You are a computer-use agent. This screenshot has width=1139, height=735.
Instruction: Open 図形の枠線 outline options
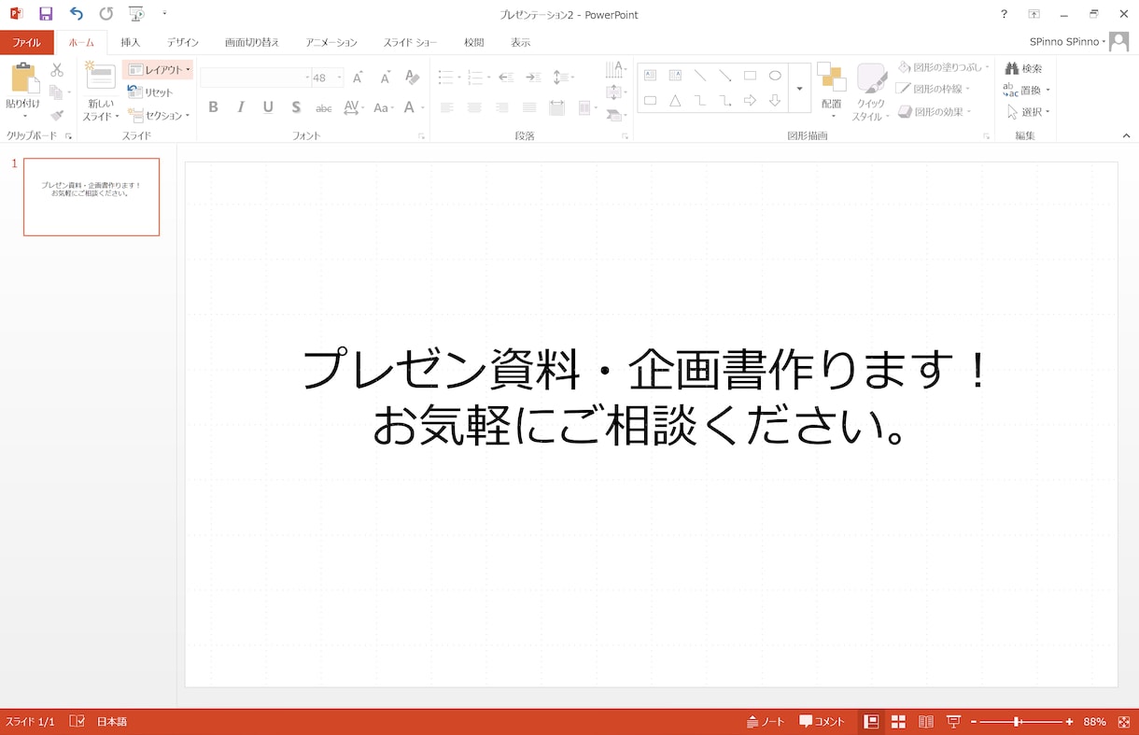(934, 89)
